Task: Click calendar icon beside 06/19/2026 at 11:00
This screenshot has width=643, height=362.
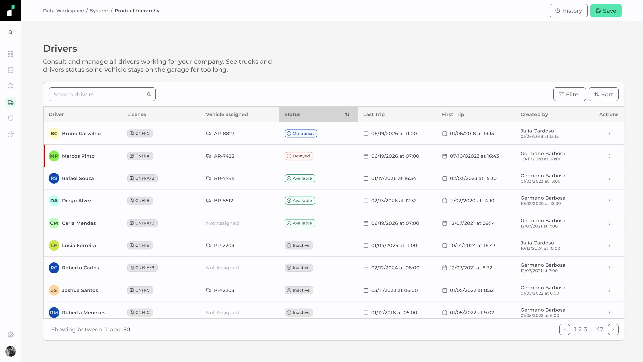Action: point(366,133)
